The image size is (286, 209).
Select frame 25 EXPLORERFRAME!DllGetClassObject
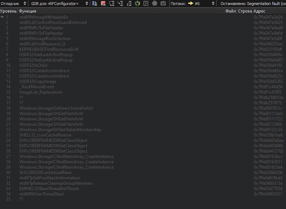(x=143, y=146)
